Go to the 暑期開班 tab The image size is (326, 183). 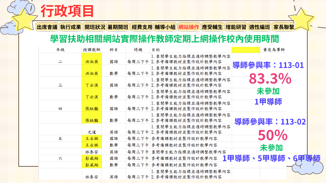click(118, 27)
